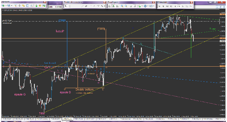Zoom in on the chart

(122, 6)
